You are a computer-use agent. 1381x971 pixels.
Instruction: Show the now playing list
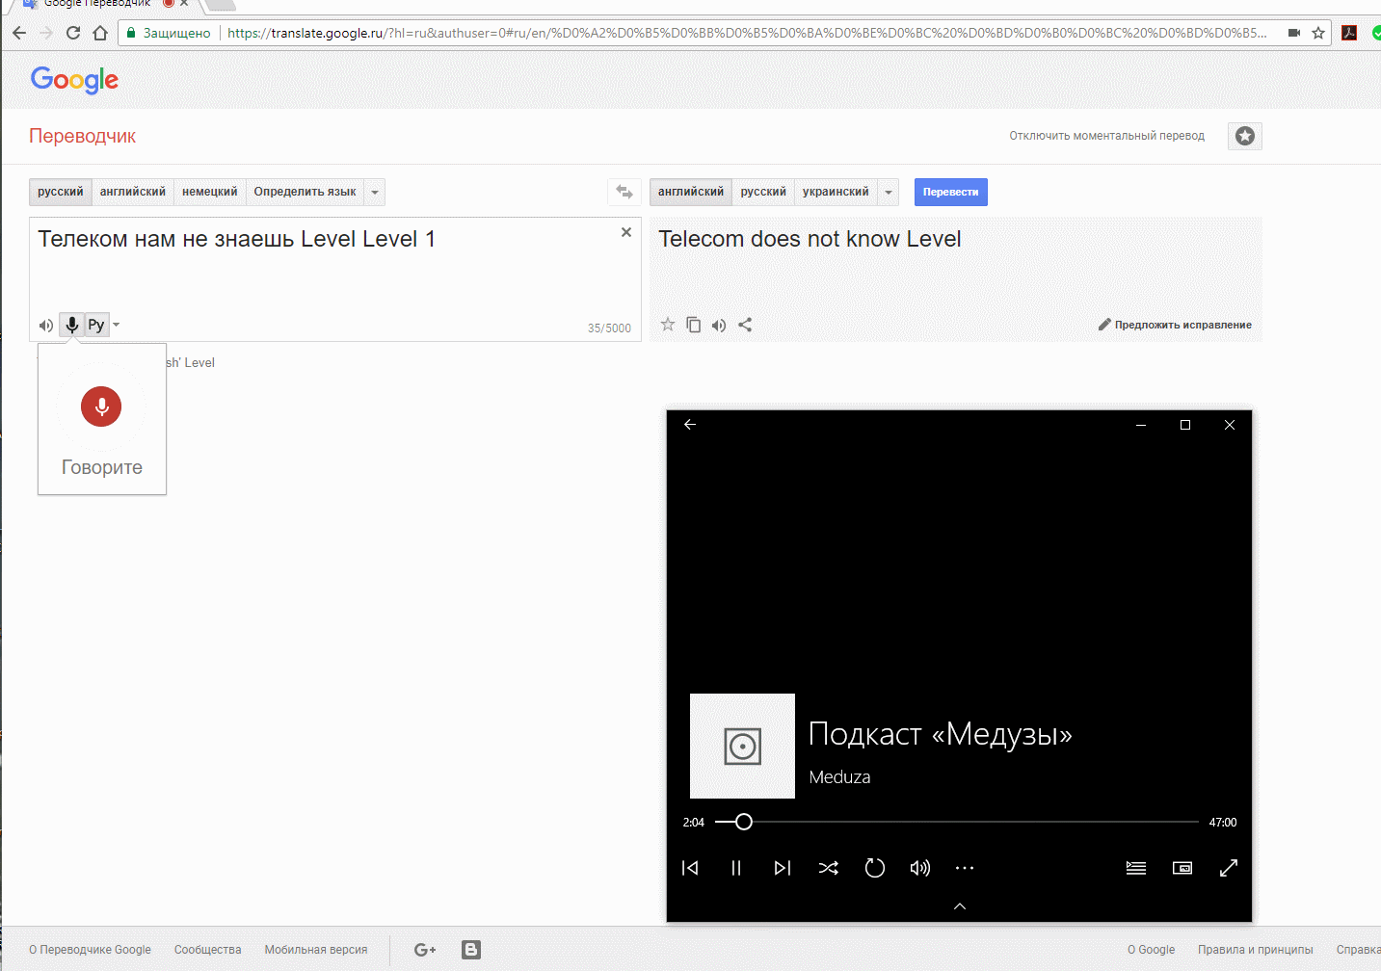point(1136,868)
